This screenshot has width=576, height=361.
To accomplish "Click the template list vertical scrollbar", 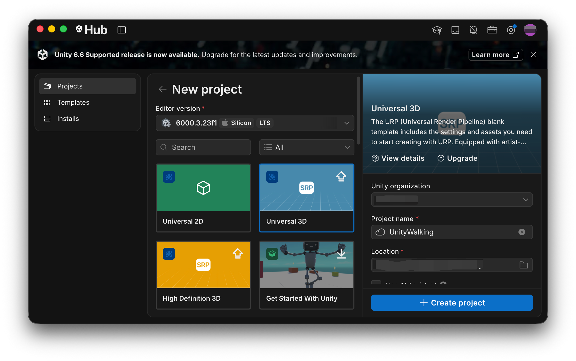I will point(358,111).
